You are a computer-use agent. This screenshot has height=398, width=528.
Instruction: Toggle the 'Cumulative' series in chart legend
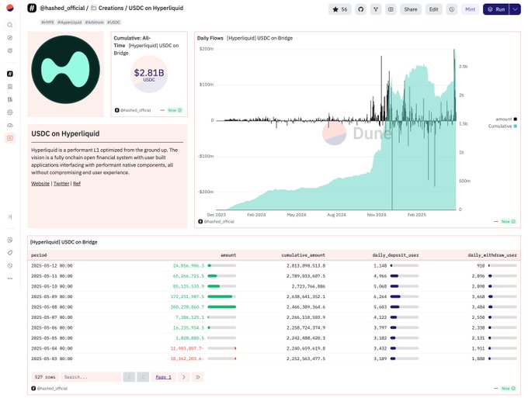502,126
